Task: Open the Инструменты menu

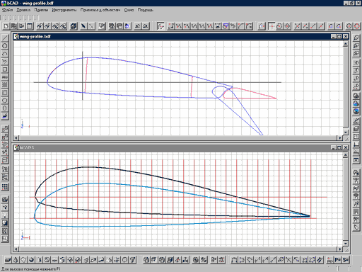Action: [64, 10]
